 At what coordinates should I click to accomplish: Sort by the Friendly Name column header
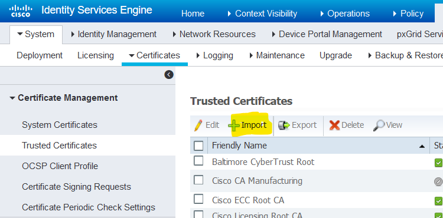coord(239,146)
